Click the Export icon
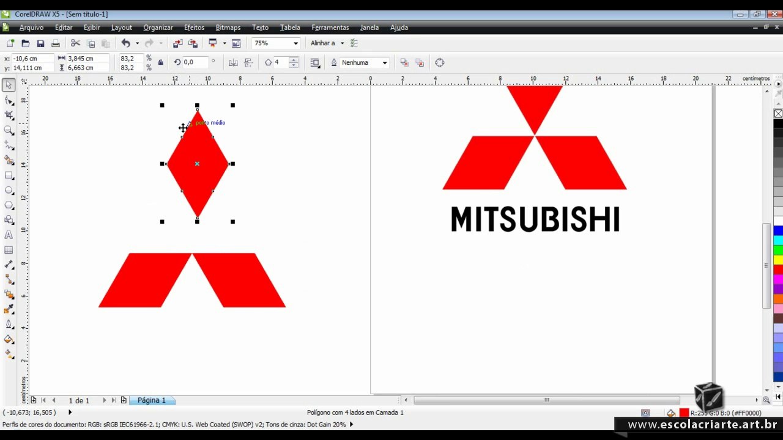Screen dimensions: 783x440 [x=193, y=43]
